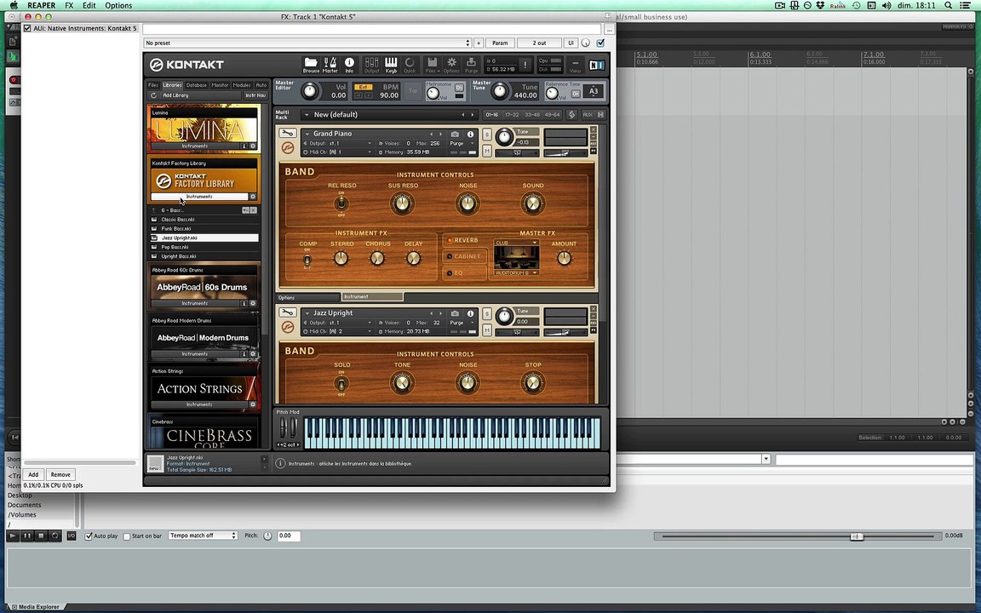
Task: Open the Files dropdown in Kontakt toolbar
Action: tap(432, 65)
